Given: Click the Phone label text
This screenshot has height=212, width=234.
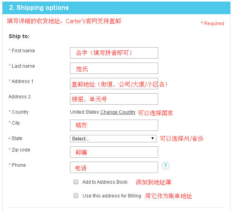Looking at the screenshot, I should pos(19,165).
